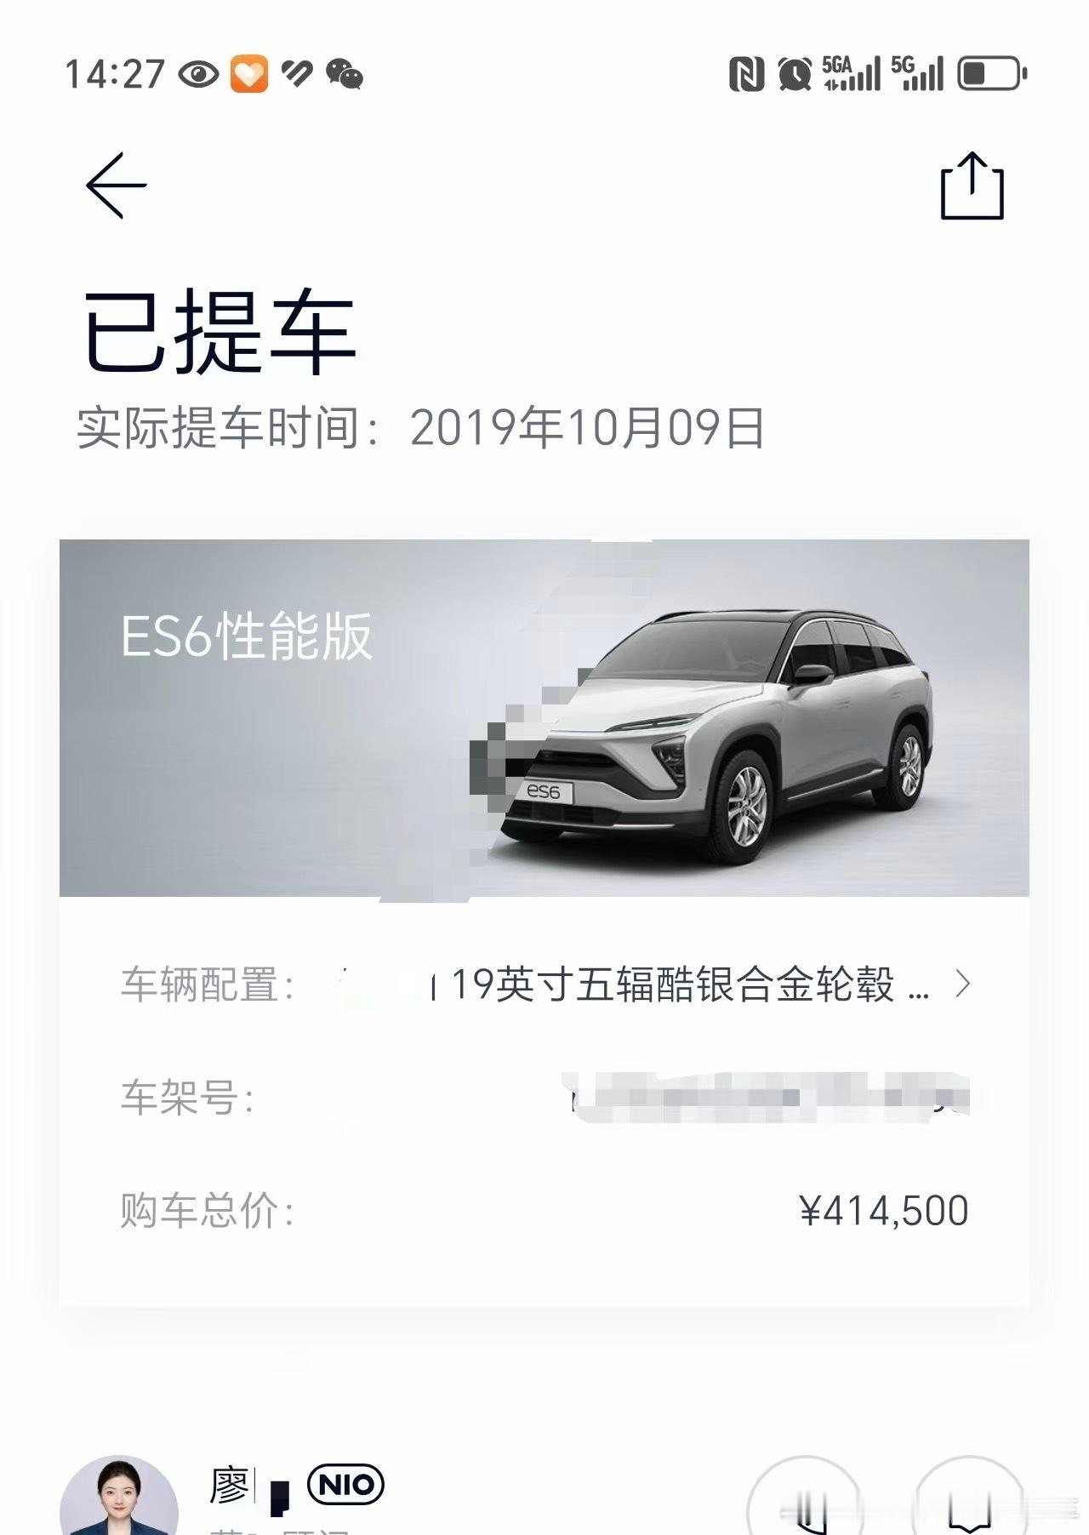This screenshot has height=1535, width=1089.
Task: Tap the ¥414,500 total price
Action: [x=883, y=1211]
